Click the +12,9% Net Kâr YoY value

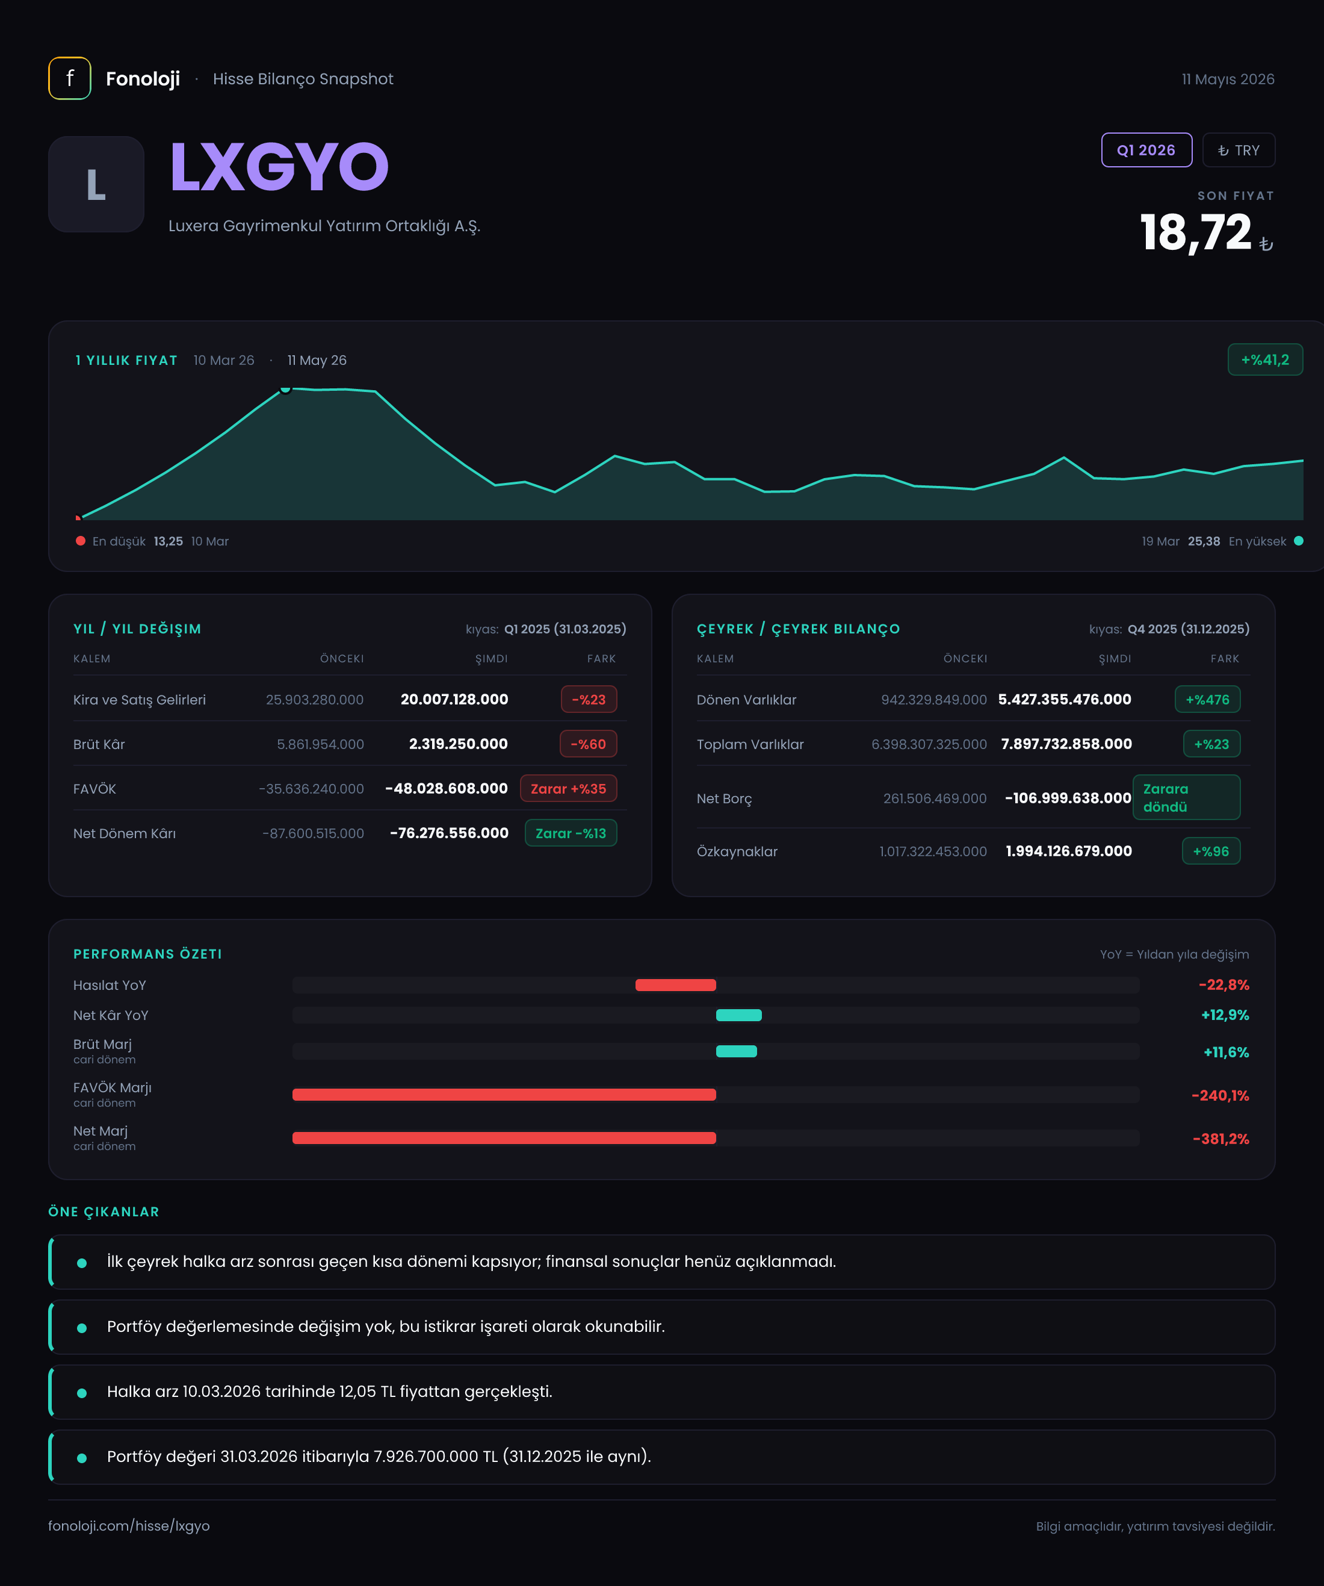pos(1225,1015)
